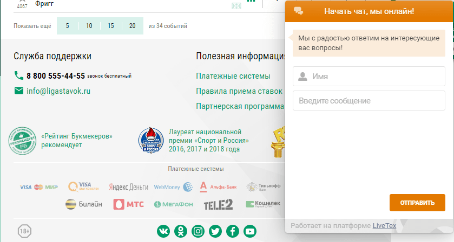Click the phone icon beside support number
Screen dimensions: 454x242
[19, 75]
